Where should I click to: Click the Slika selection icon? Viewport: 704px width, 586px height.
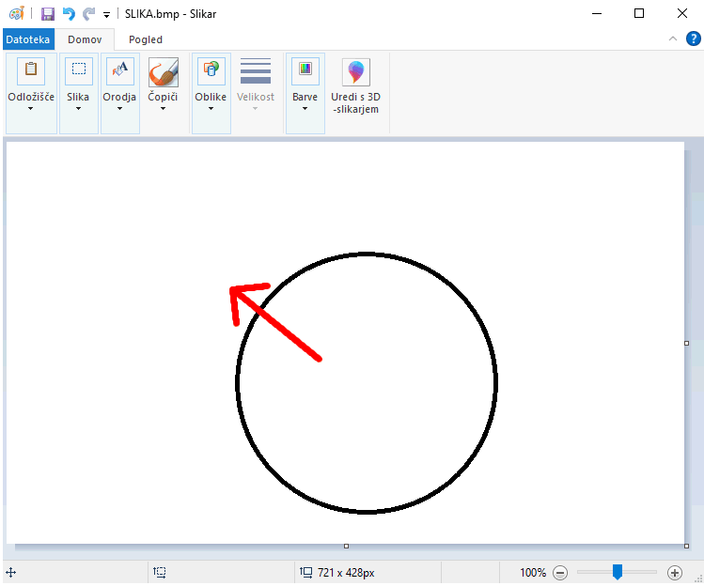click(78, 70)
